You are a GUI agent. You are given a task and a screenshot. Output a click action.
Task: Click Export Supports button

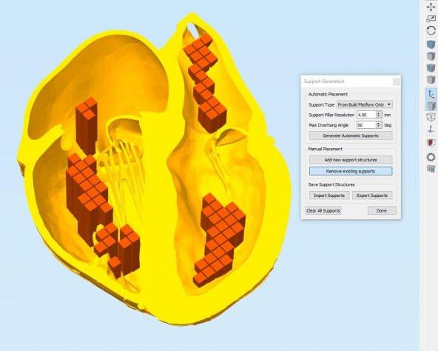click(x=372, y=195)
